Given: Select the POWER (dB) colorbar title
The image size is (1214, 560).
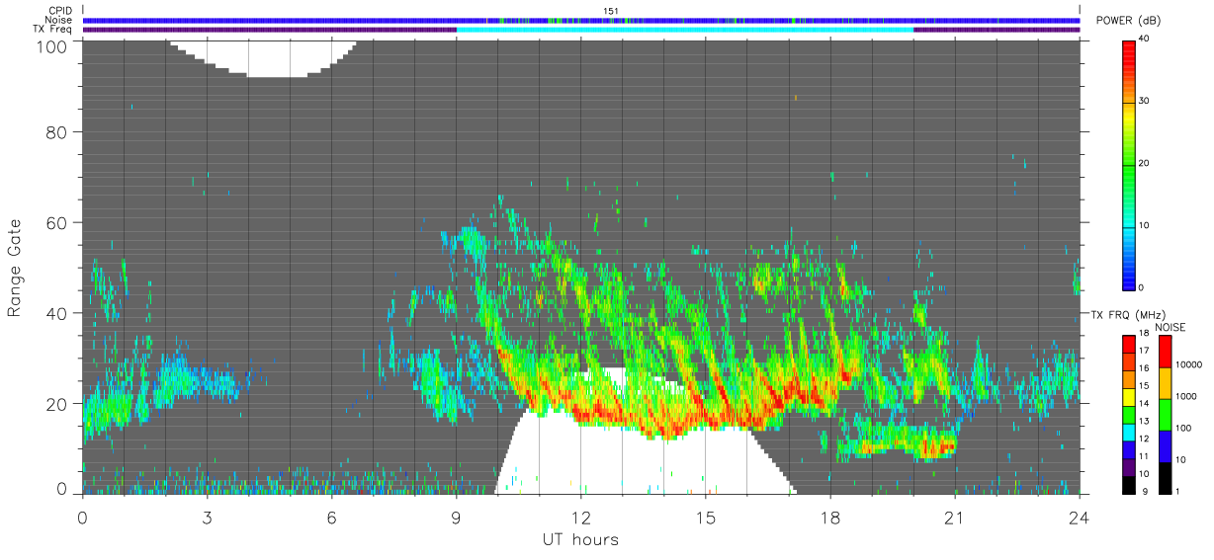Looking at the screenshot, I should point(1130,21).
